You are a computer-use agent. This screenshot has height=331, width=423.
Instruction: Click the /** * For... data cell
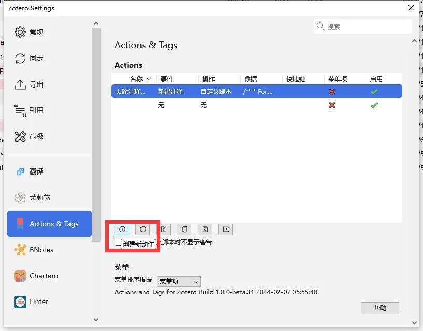[x=258, y=92]
